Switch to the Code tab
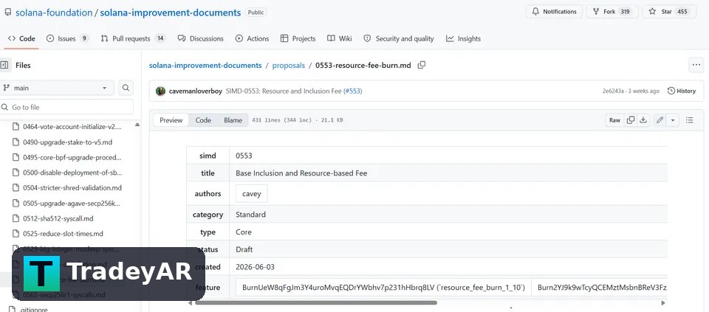 click(21, 39)
